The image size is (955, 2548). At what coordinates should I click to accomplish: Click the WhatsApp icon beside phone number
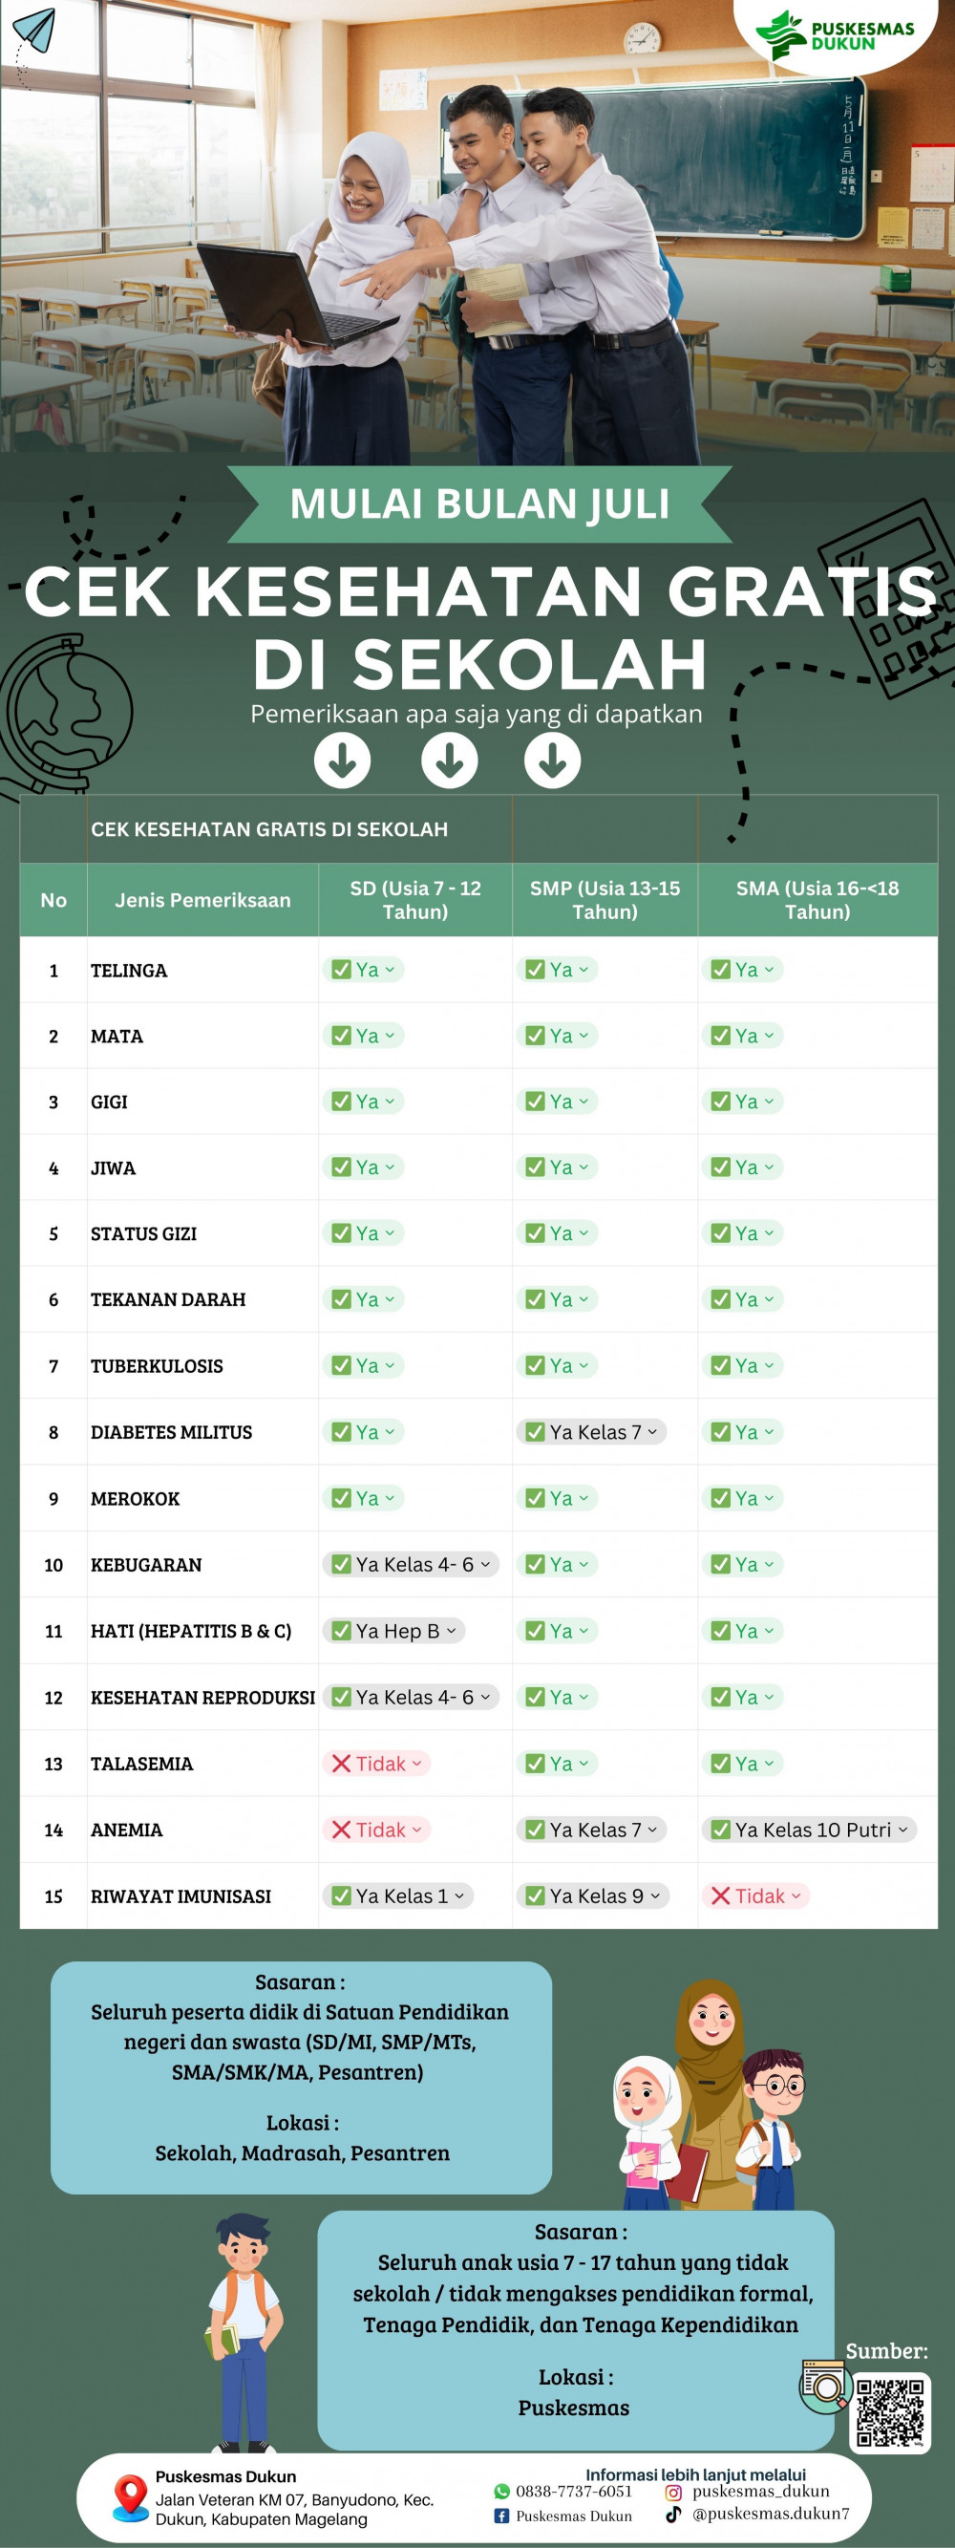coord(502,2492)
